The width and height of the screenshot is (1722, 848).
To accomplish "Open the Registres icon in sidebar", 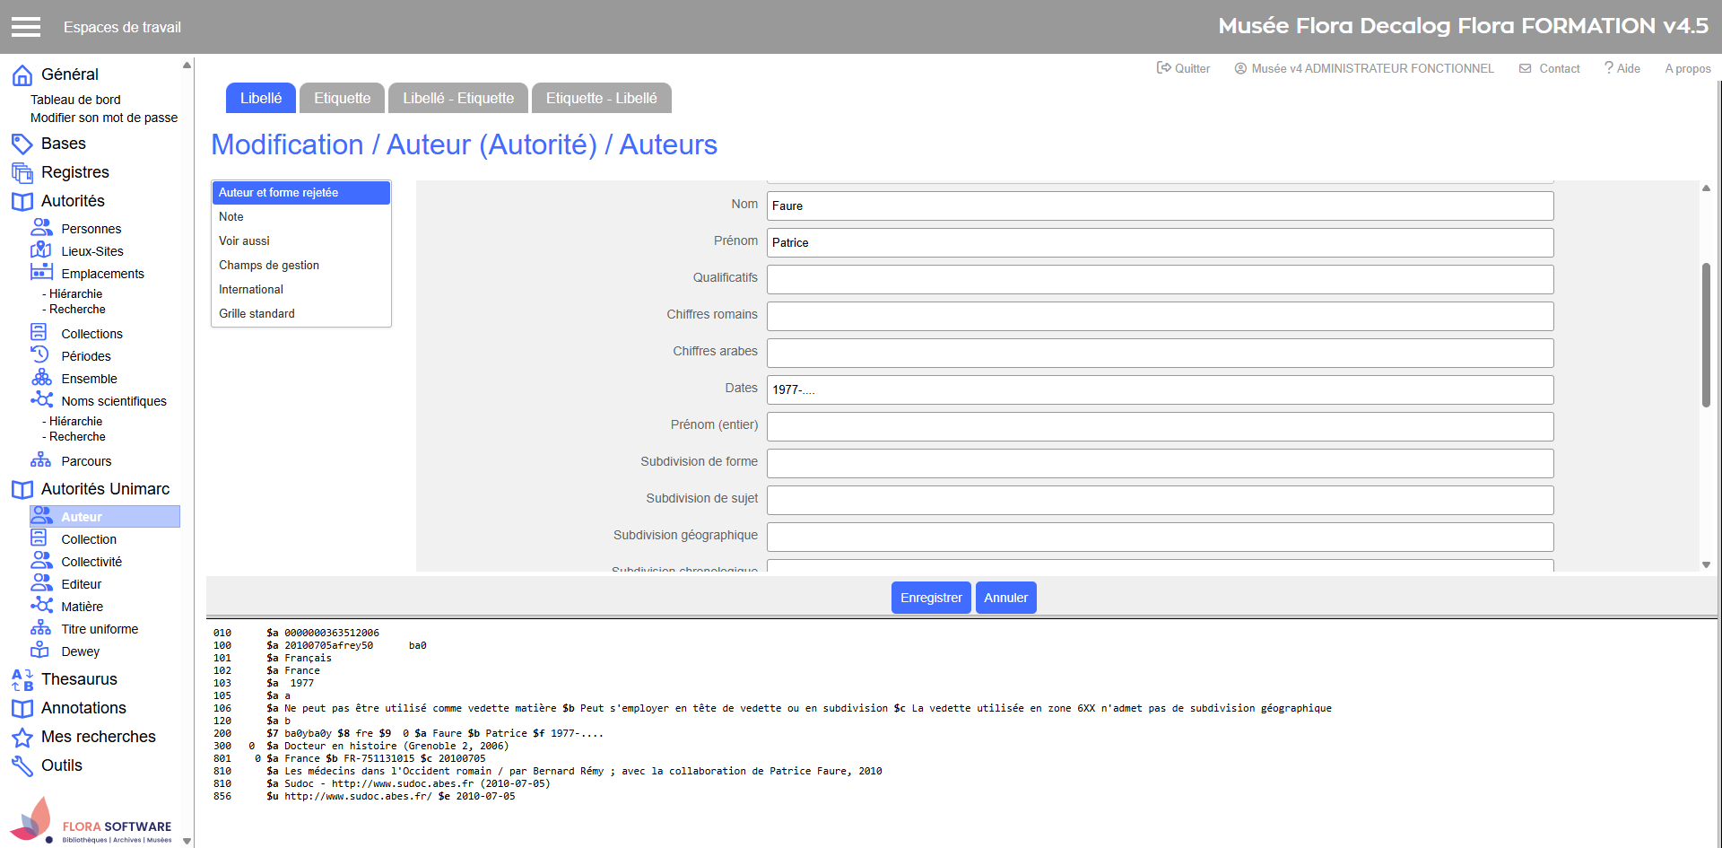I will tap(22, 172).
